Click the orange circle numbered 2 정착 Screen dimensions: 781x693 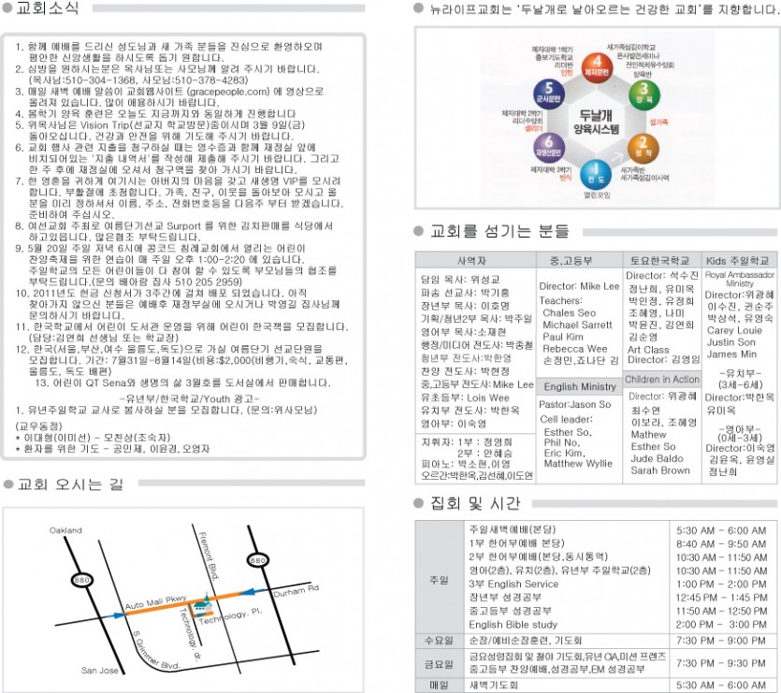click(643, 149)
